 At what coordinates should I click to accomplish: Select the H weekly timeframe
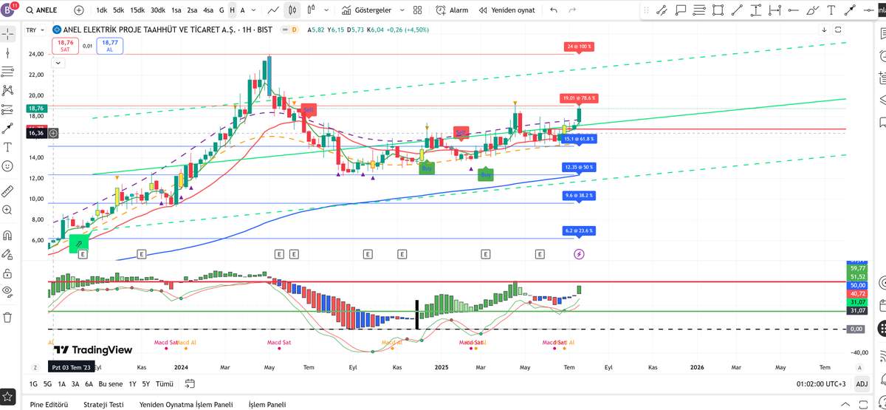(x=232, y=10)
